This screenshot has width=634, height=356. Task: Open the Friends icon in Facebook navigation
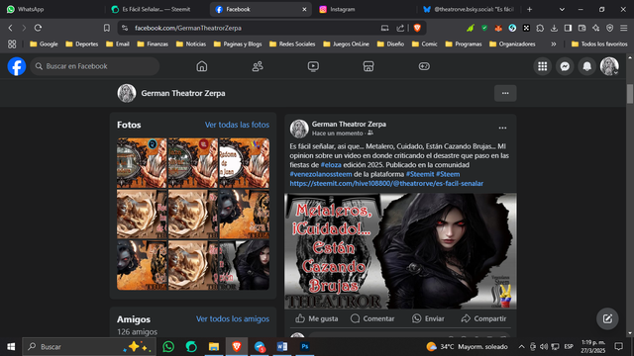258,66
